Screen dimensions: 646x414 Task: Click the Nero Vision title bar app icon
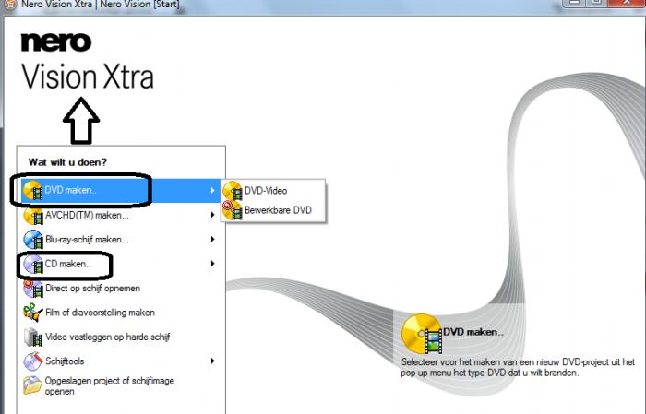[9, 6]
